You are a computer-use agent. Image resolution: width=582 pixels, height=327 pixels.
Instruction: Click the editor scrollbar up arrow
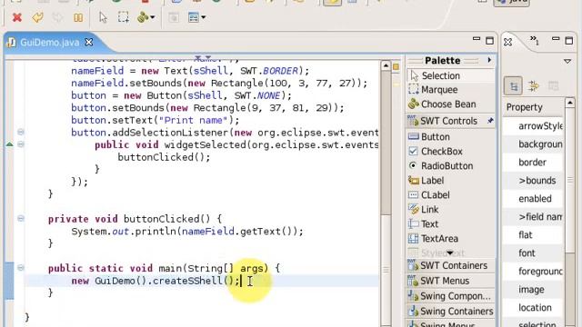pos(386,65)
